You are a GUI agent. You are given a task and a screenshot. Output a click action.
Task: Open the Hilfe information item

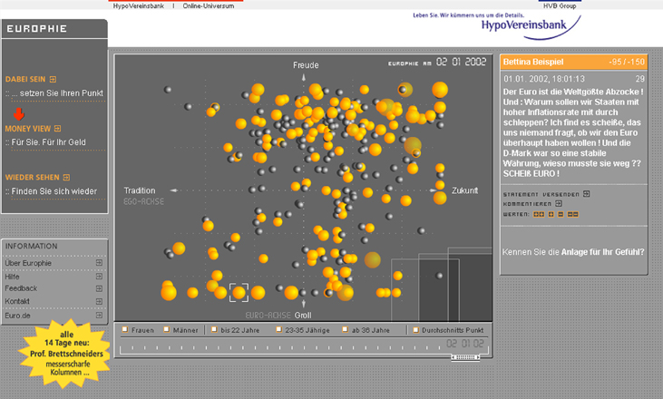click(12, 277)
